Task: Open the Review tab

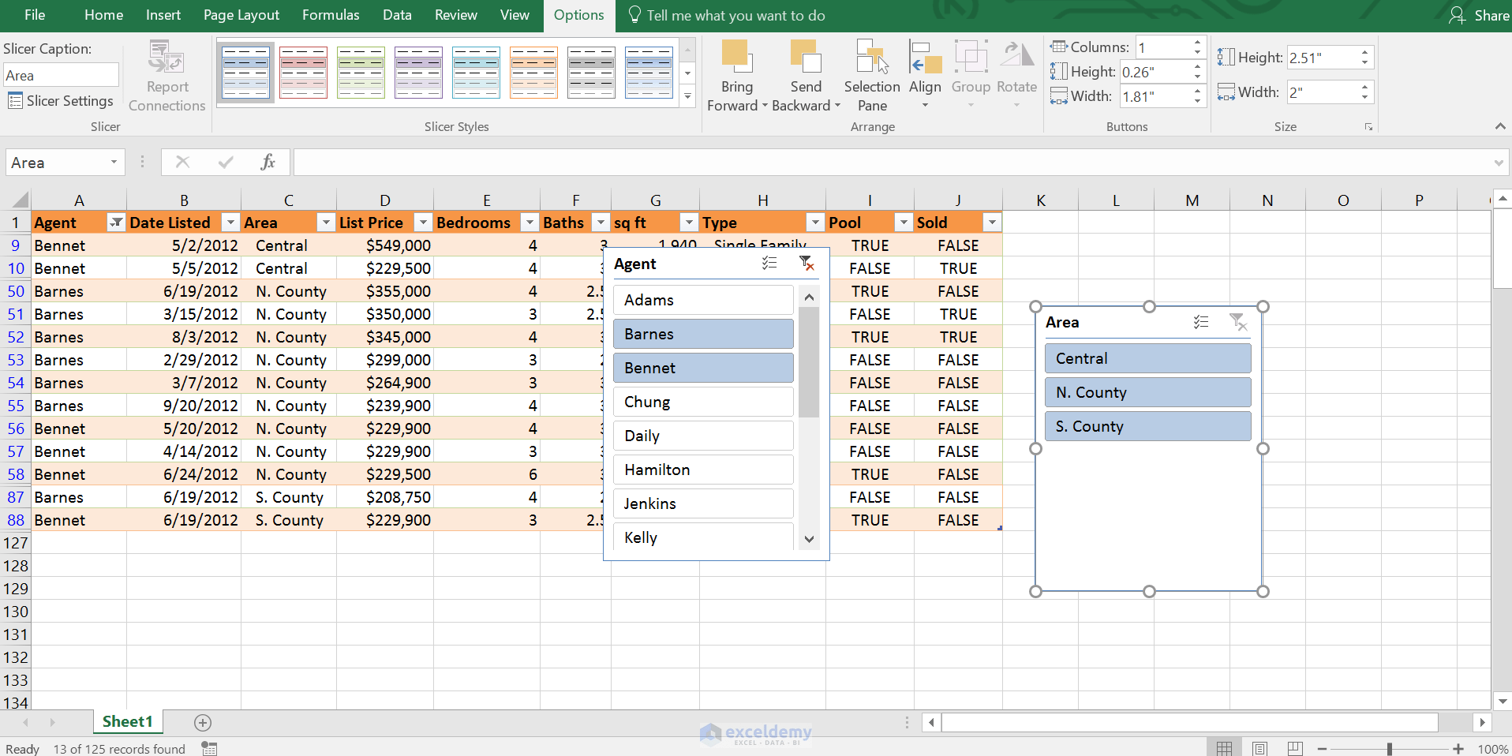Action: (x=455, y=15)
